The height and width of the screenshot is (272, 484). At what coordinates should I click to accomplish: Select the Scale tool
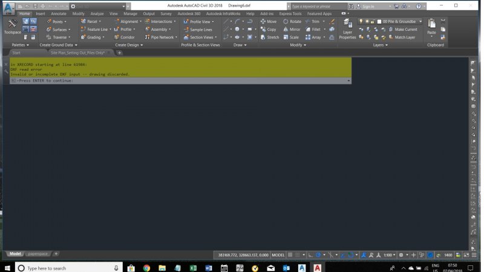(291, 37)
